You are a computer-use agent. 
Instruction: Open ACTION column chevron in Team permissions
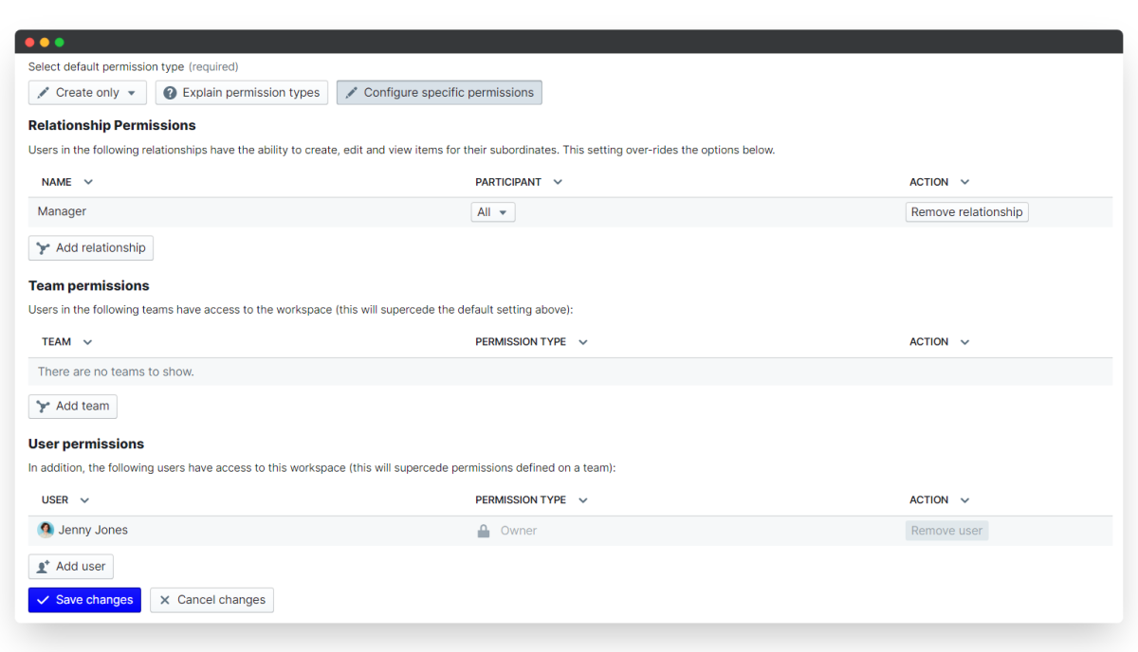(964, 342)
